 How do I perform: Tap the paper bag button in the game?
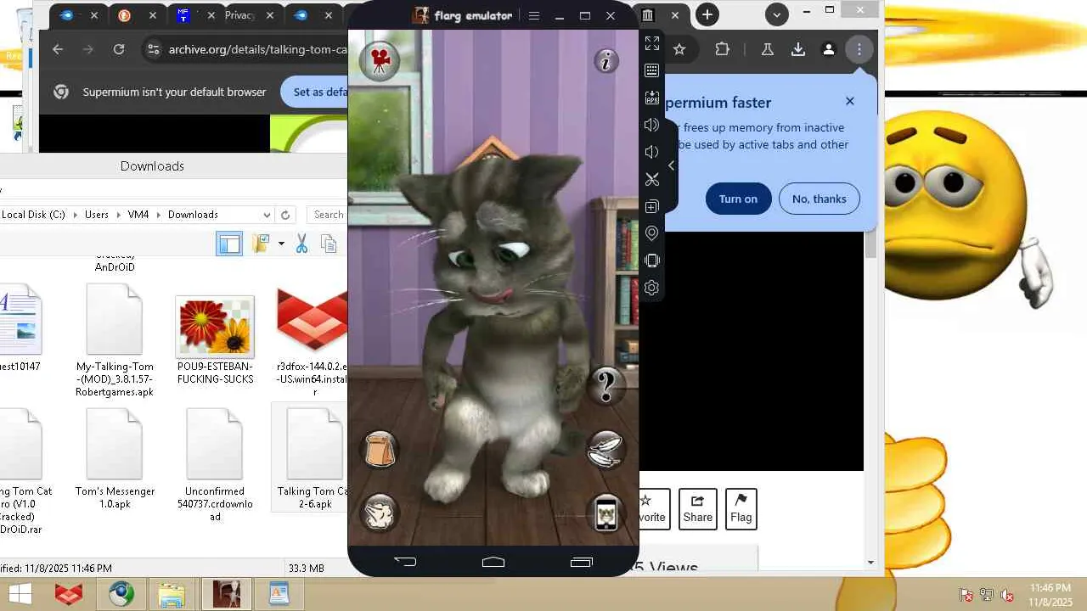380,450
